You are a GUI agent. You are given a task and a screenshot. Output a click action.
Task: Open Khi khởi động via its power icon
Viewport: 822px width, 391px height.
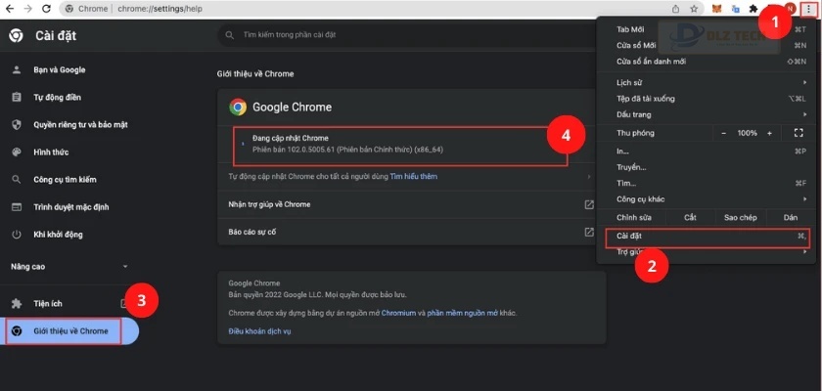pos(17,234)
